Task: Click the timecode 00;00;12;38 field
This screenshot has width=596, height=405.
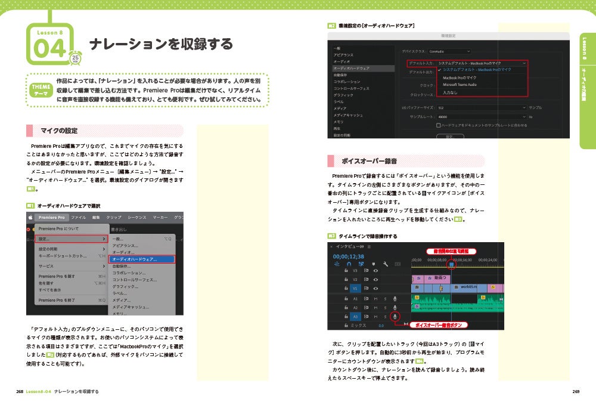Action: [348, 256]
